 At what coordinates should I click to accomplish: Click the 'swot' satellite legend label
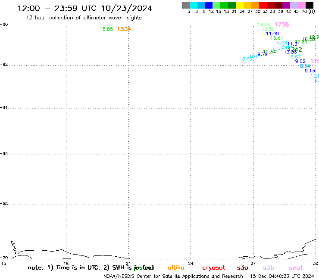click(296, 268)
